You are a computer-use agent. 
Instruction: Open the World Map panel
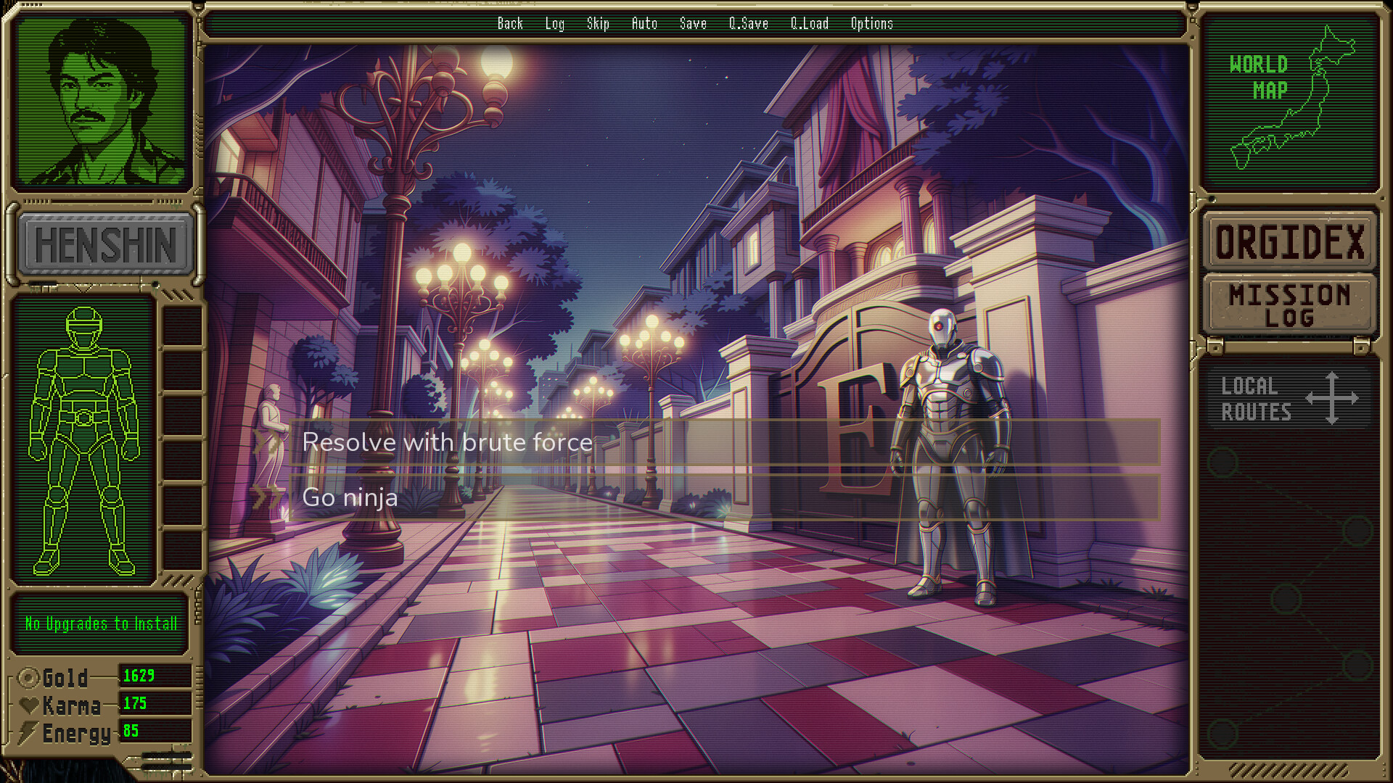[x=1291, y=101]
